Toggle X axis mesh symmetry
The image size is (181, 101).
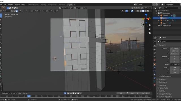tap(135, 8)
